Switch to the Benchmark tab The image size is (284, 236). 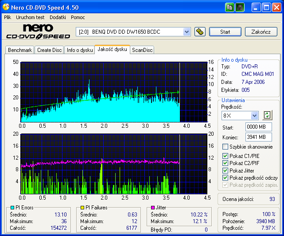tap(20, 50)
